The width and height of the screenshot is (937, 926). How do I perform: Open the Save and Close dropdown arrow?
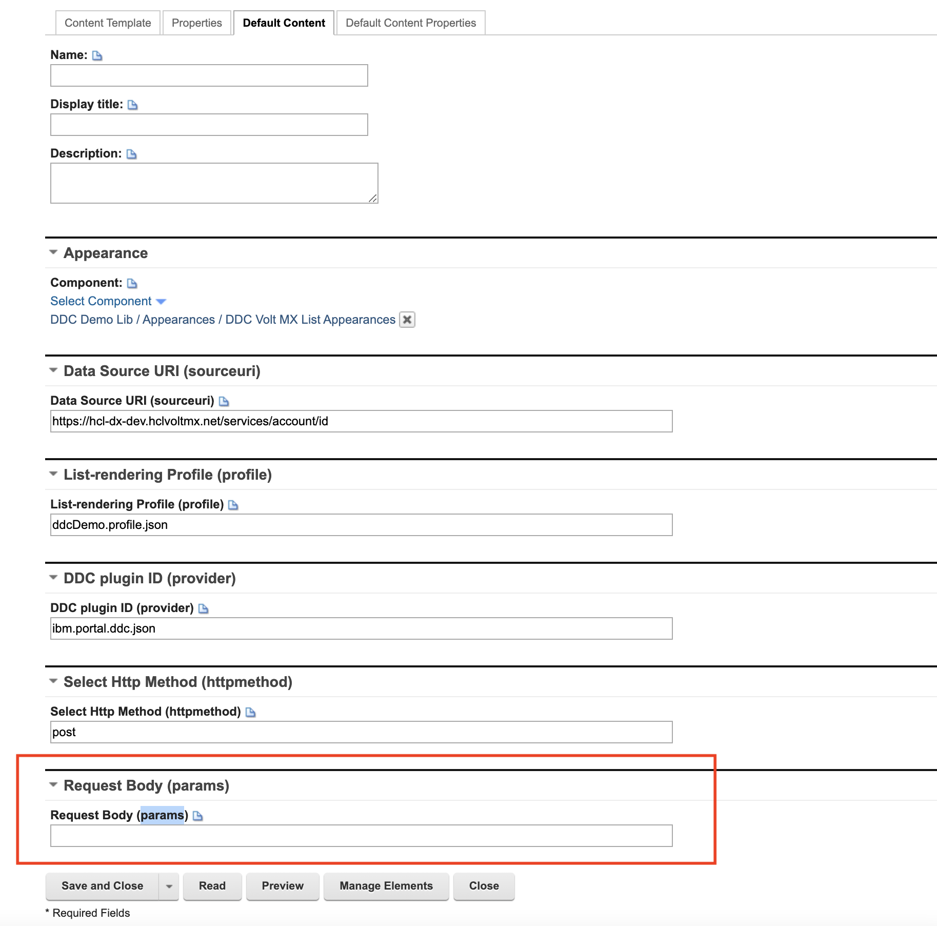[169, 886]
